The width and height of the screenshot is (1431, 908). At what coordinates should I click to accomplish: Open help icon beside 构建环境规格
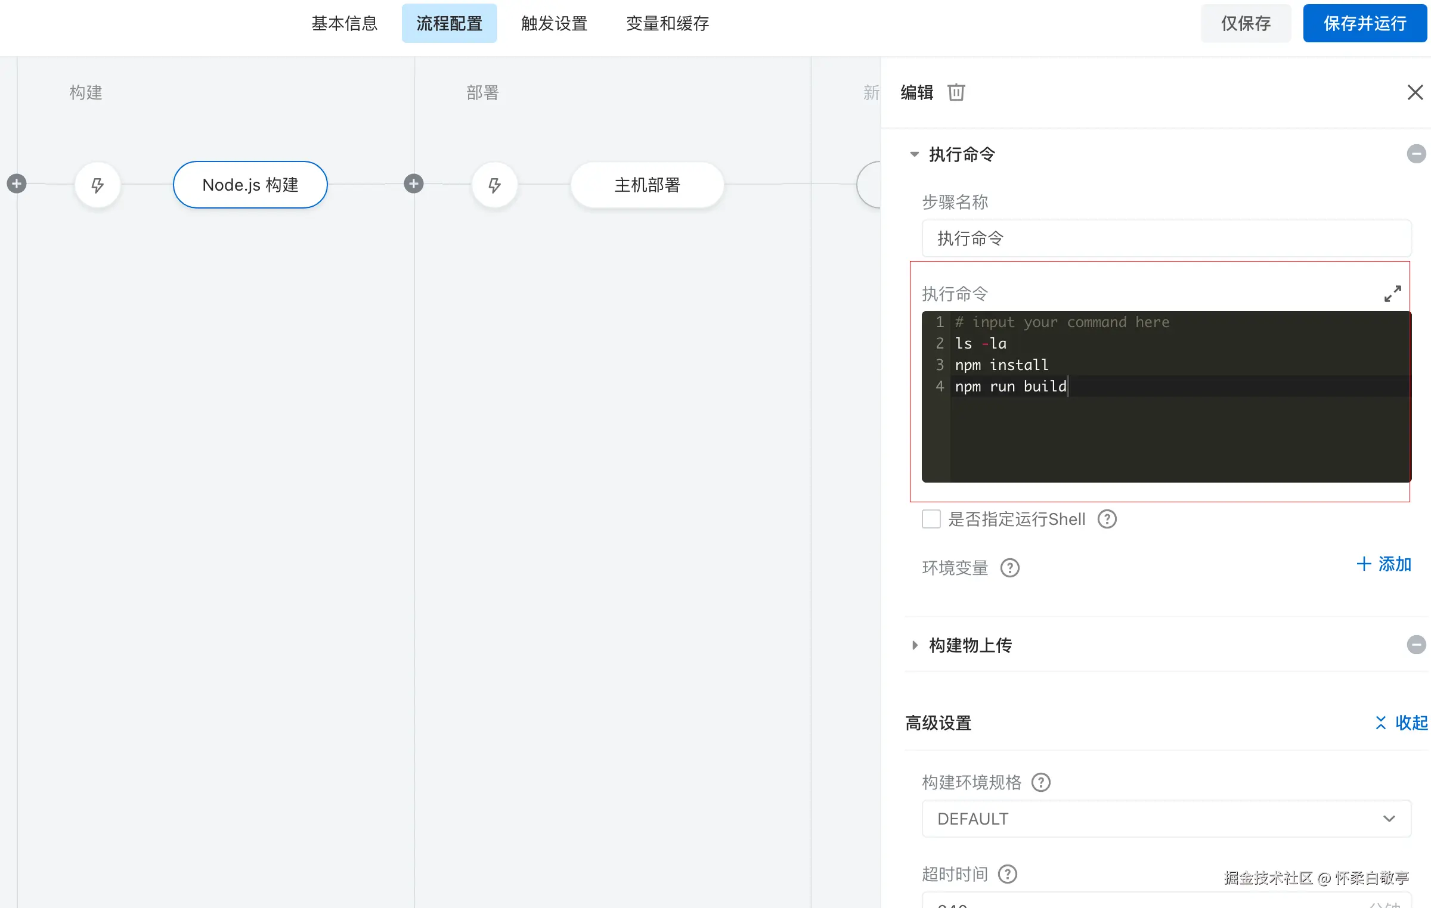(1041, 782)
